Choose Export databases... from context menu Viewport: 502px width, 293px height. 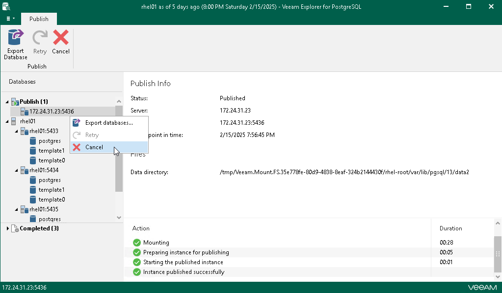(108, 123)
